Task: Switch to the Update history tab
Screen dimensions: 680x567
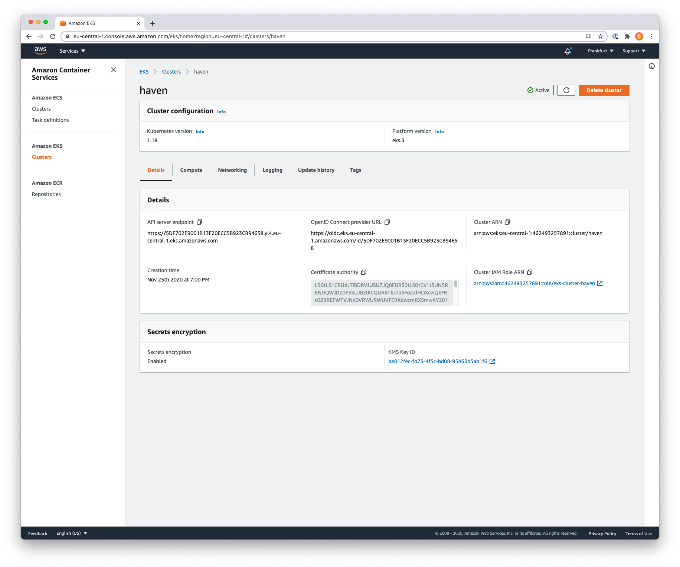Action: 316,170
